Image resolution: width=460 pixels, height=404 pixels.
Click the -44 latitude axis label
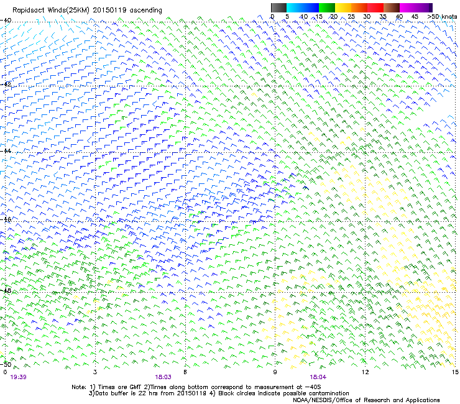point(6,151)
